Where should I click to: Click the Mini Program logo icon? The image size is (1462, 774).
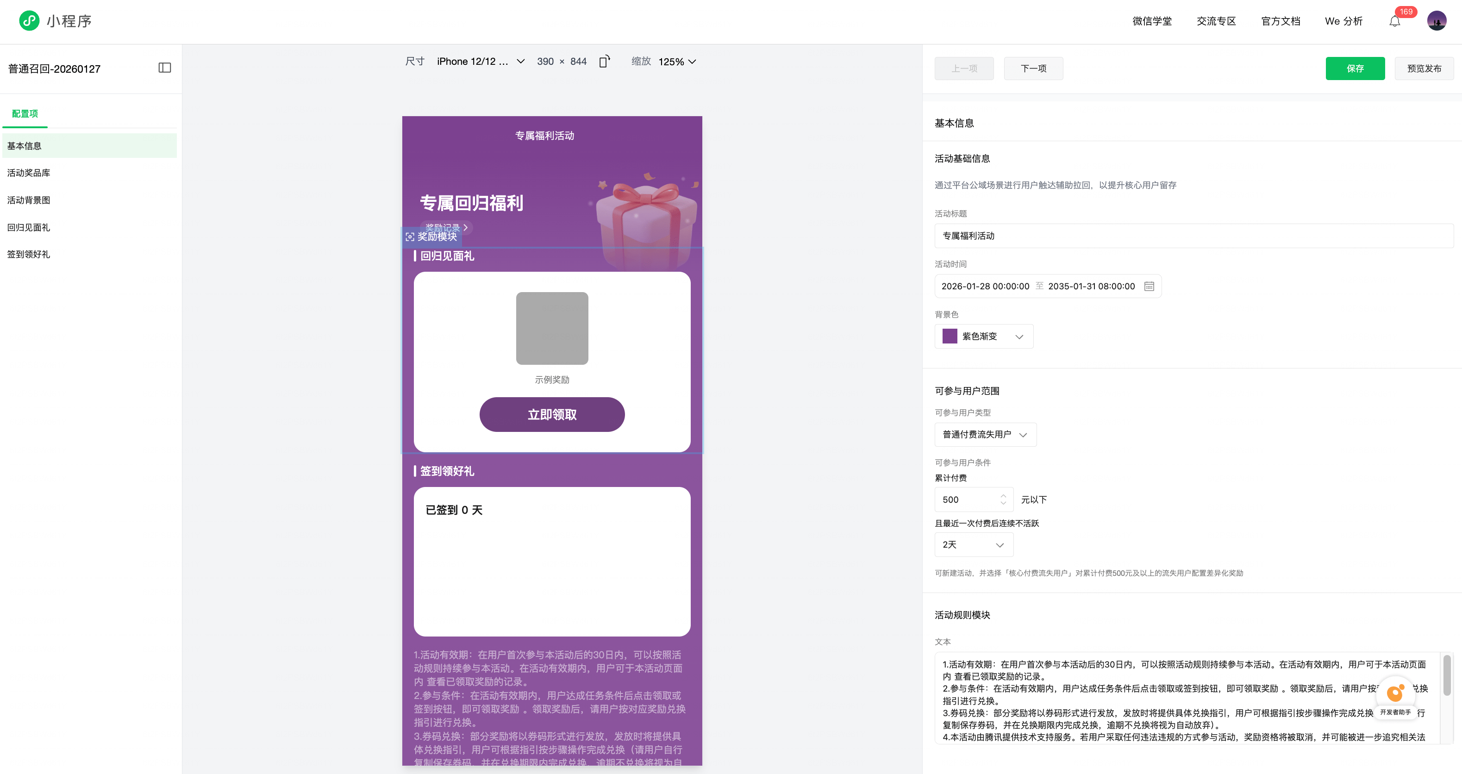tap(29, 21)
